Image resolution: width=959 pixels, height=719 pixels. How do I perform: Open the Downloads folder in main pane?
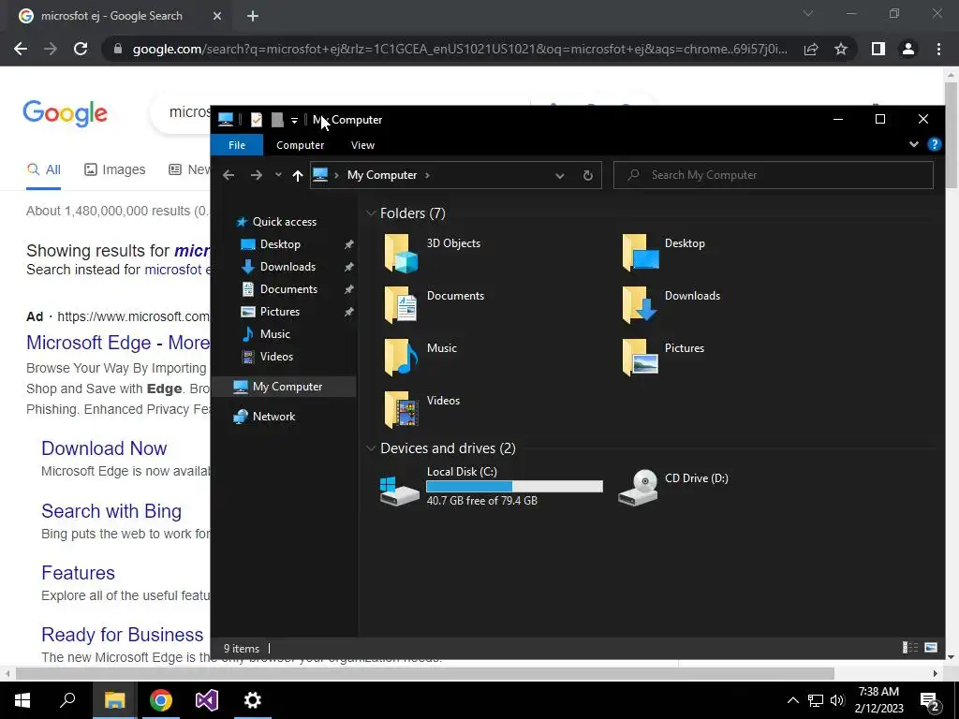(640, 304)
